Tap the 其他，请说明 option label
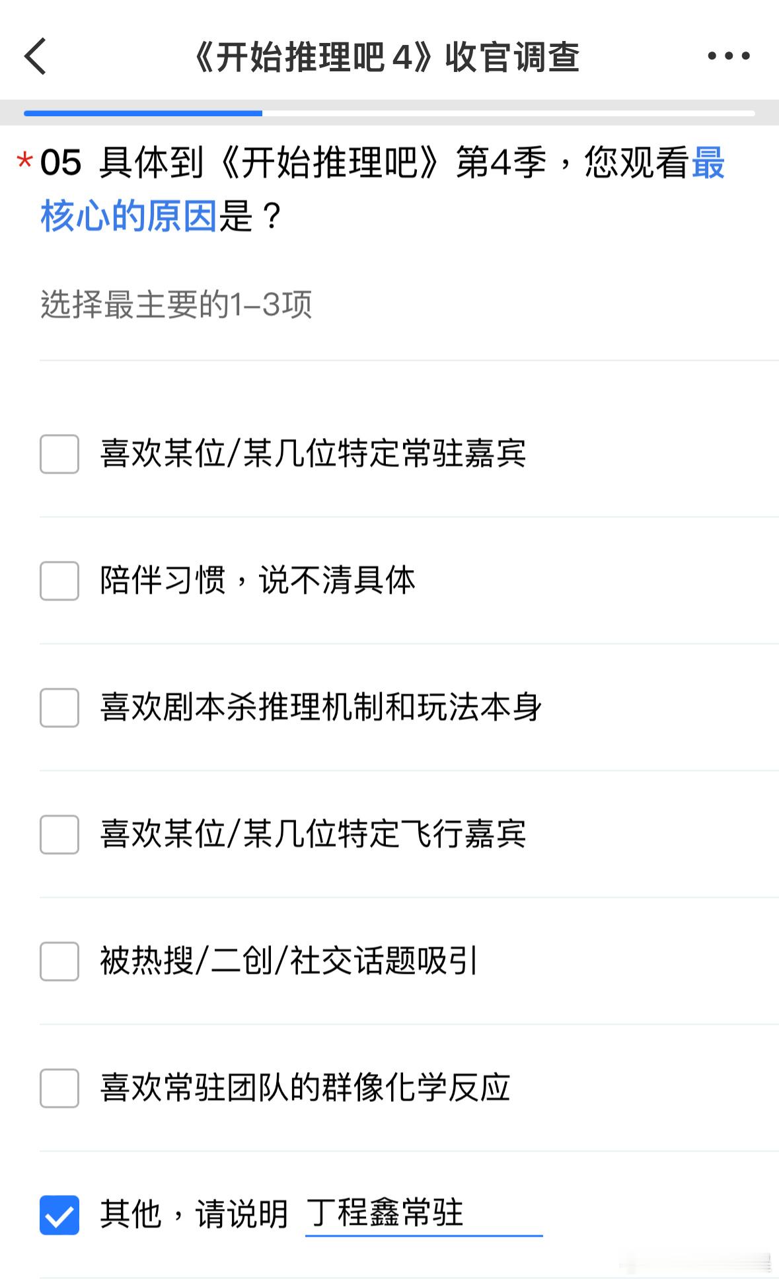779x1281 pixels. [x=194, y=1214]
